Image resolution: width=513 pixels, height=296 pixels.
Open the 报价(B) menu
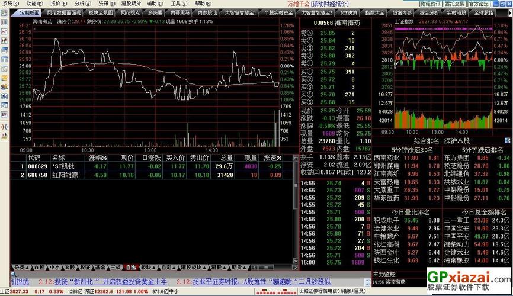click(59, 4)
